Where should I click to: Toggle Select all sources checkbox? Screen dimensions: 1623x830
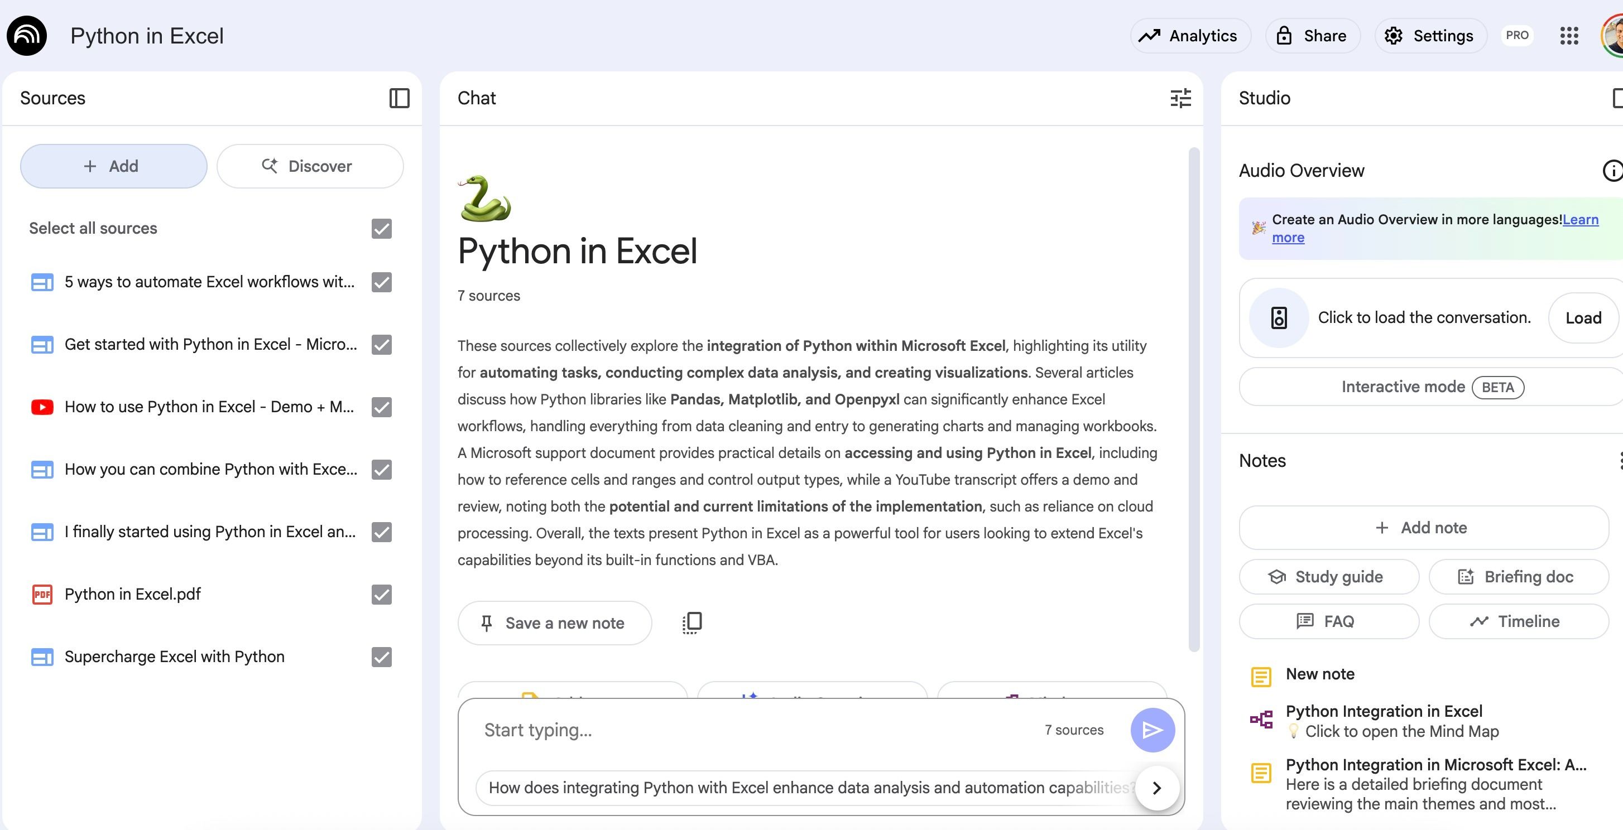[382, 229]
